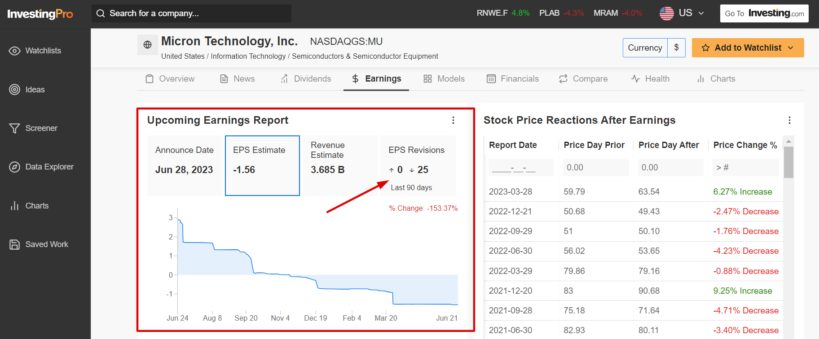The image size is (819, 339).
Task: Open Ideas target icon in sidebar
Action: click(15, 90)
